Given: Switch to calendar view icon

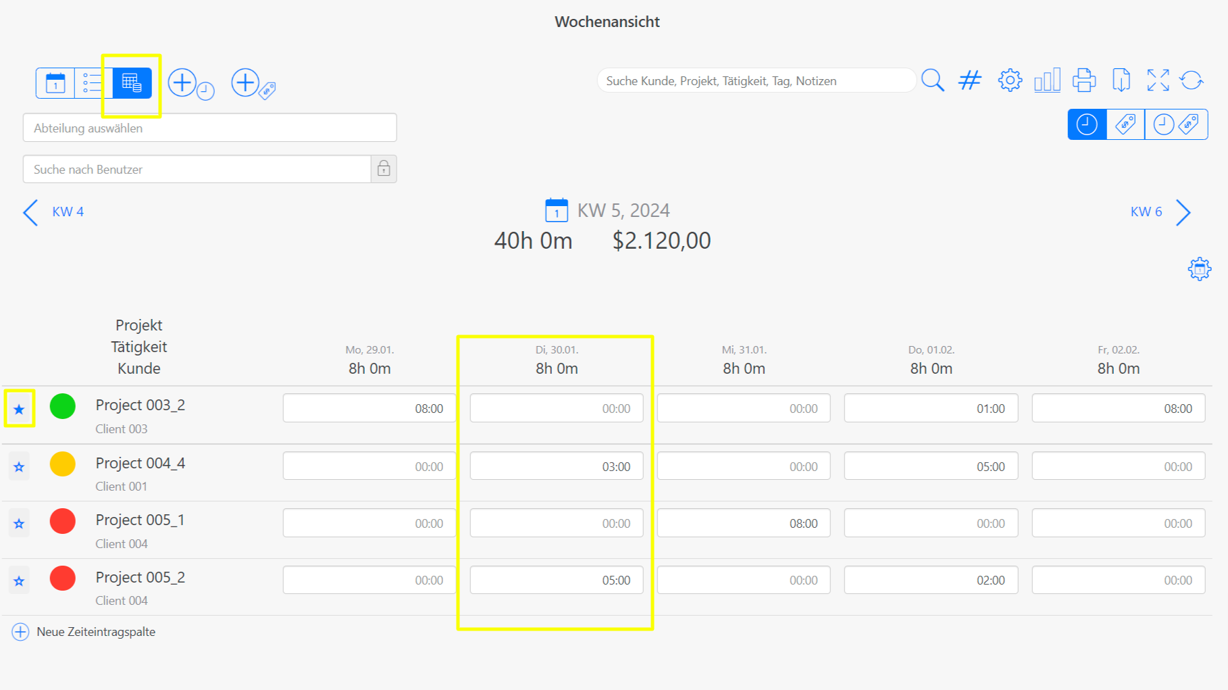Looking at the screenshot, I should click(55, 83).
